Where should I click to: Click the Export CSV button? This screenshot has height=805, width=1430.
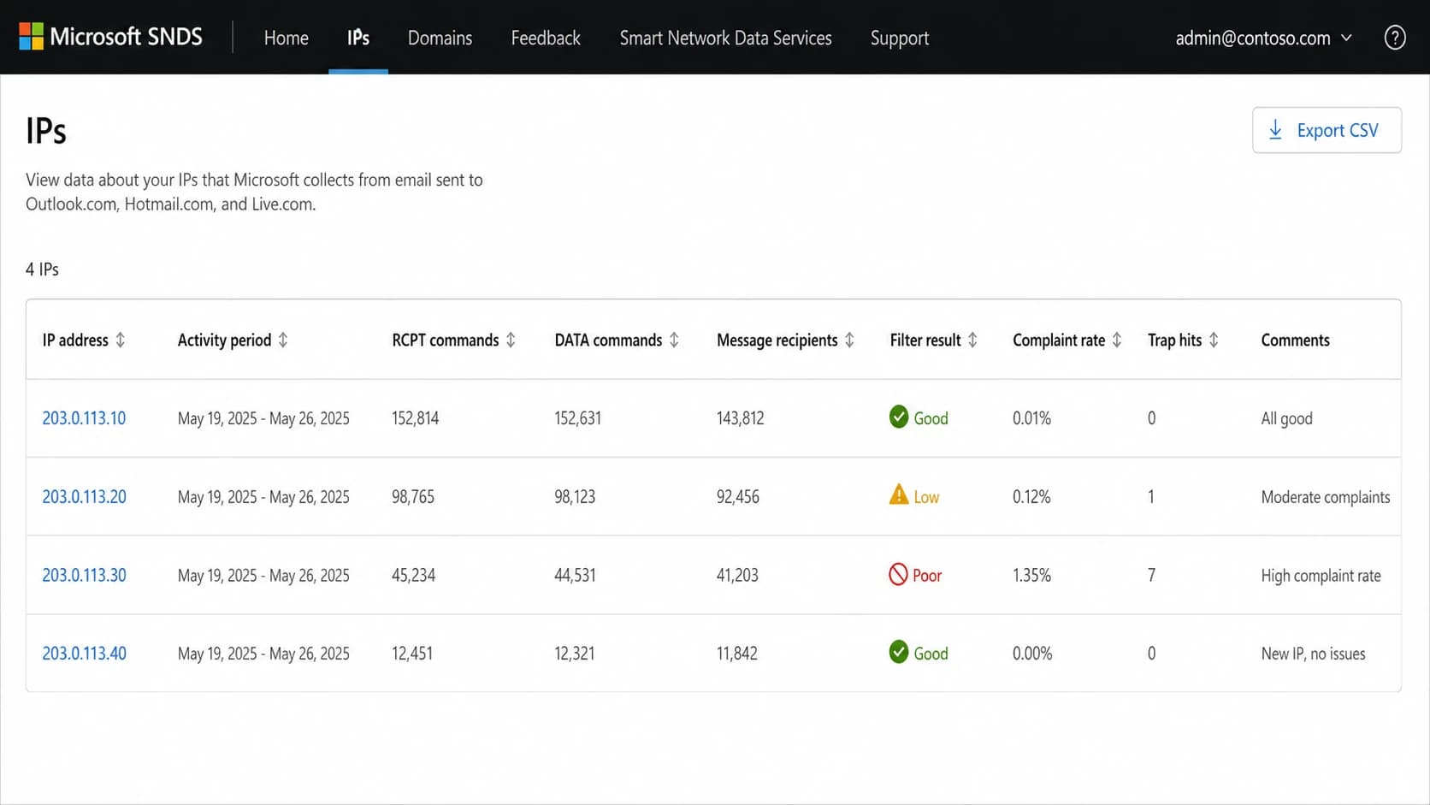point(1327,130)
